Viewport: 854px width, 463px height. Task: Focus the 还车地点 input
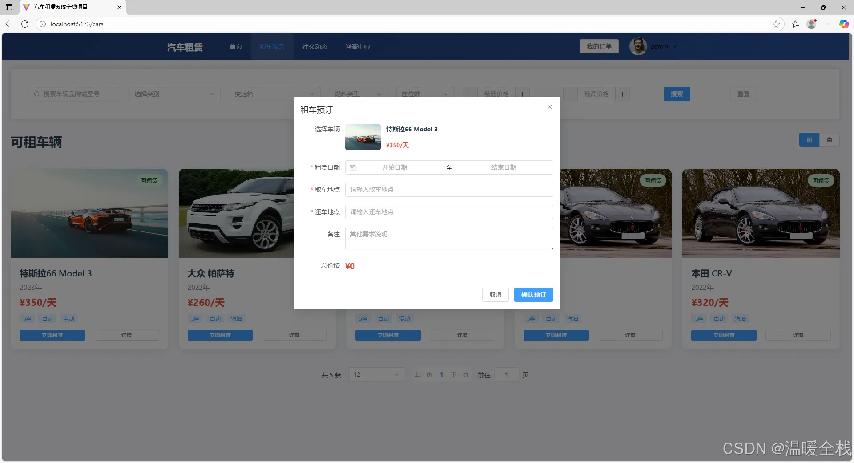(449, 212)
